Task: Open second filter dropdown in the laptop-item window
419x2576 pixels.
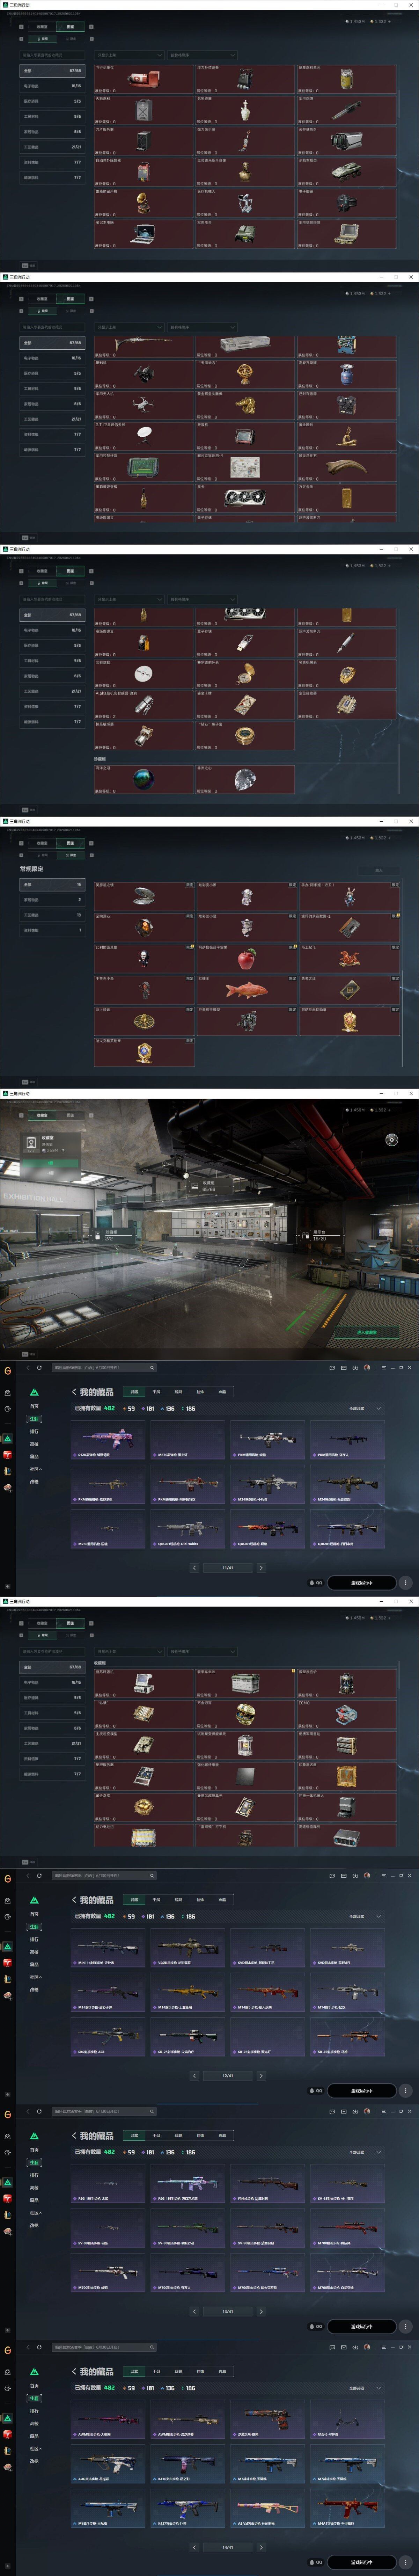Action: 203,55
